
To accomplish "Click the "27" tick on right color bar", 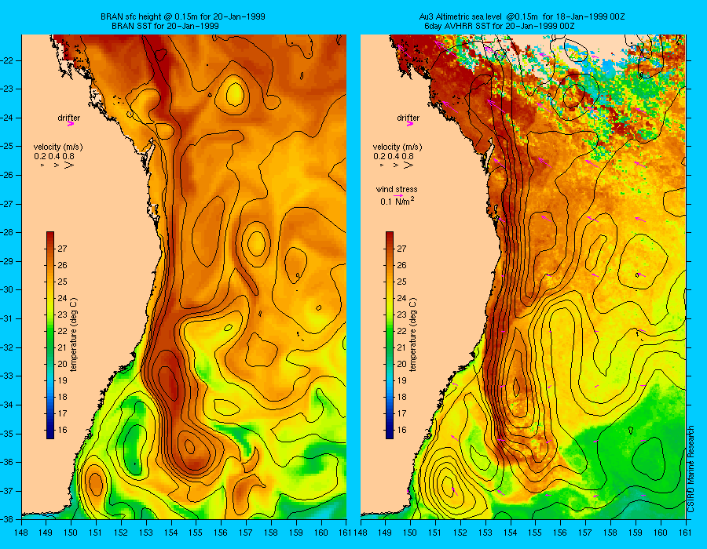I will pyautogui.click(x=401, y=249).
